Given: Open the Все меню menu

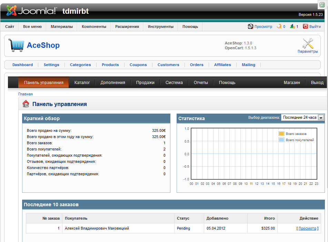Looking at the screenshot, I should (32, 27).
